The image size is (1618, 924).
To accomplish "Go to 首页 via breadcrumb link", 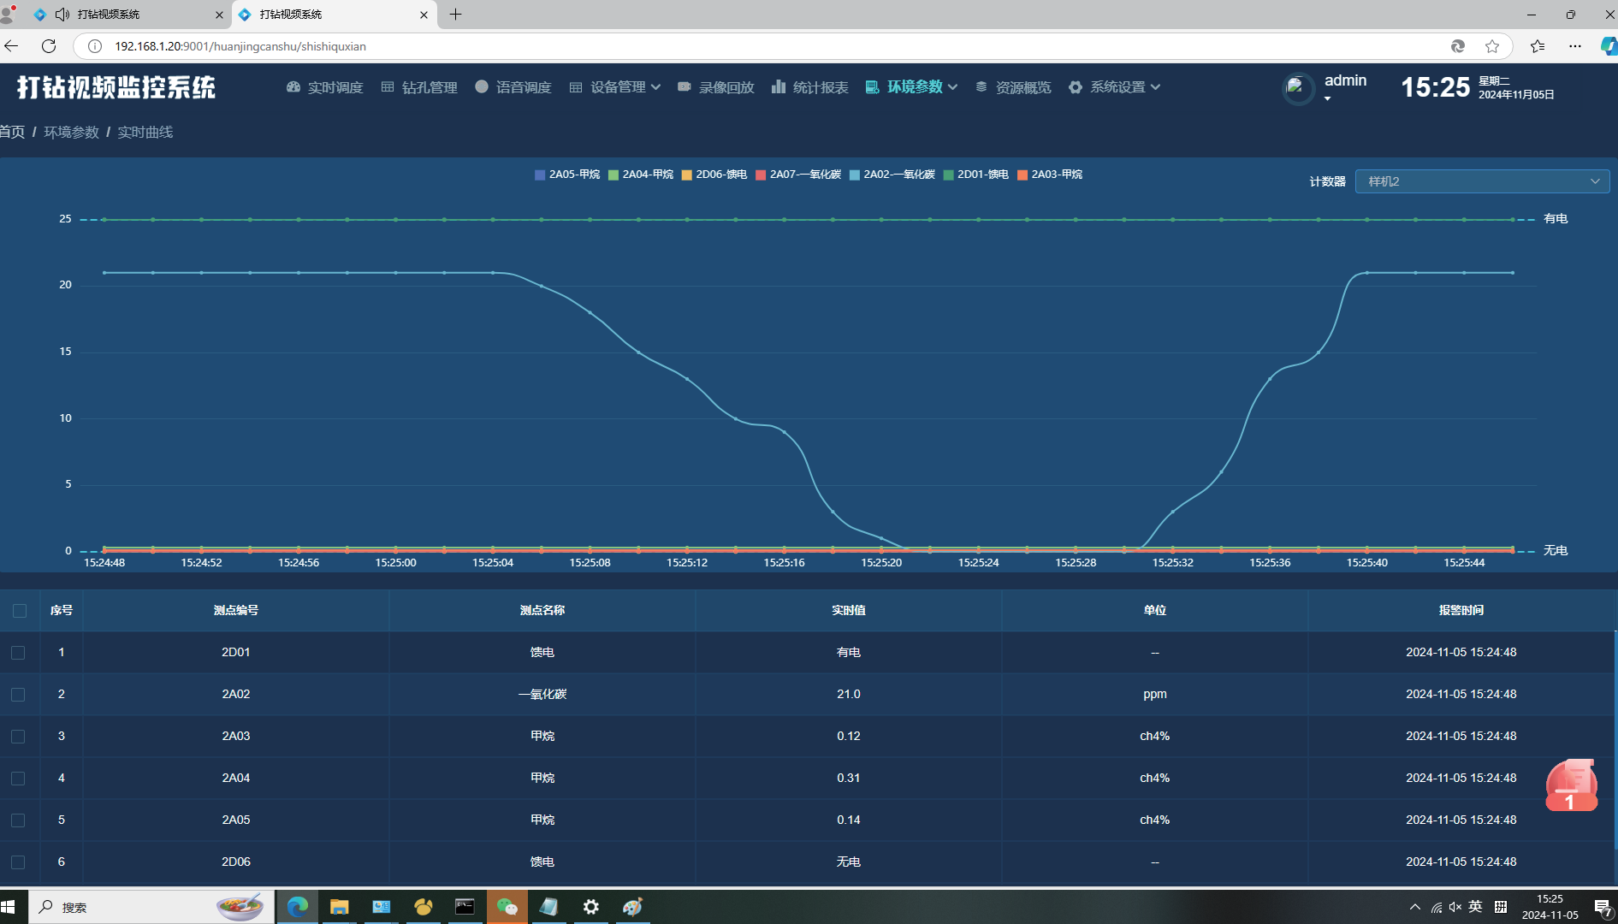I will point(12,132).
